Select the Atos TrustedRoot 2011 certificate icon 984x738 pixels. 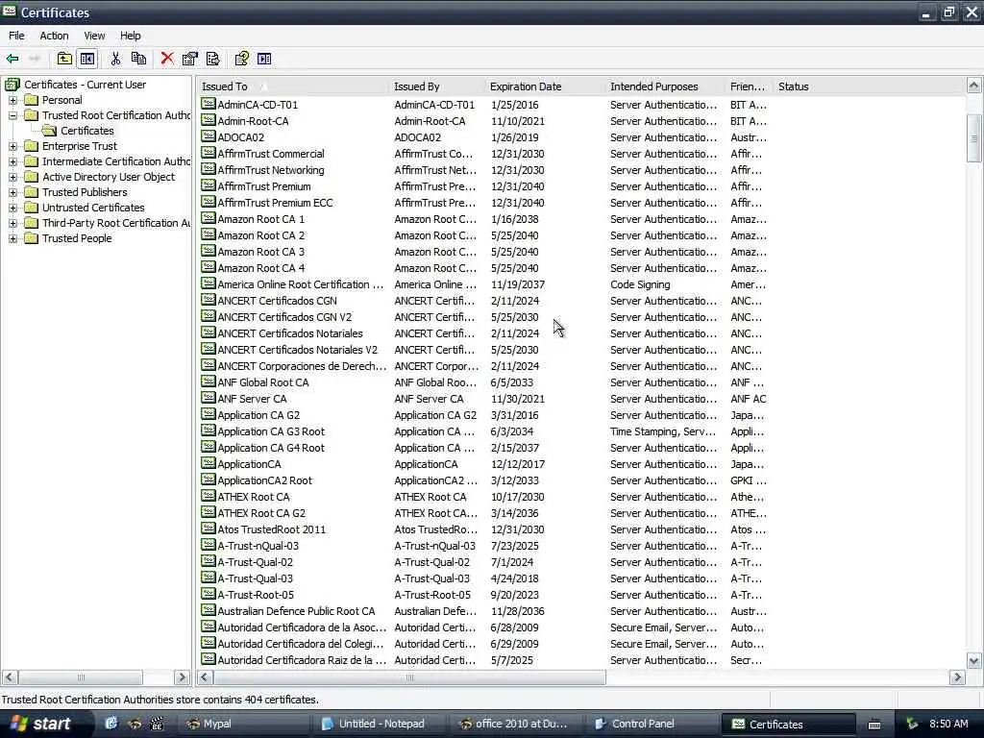point(209,529)
